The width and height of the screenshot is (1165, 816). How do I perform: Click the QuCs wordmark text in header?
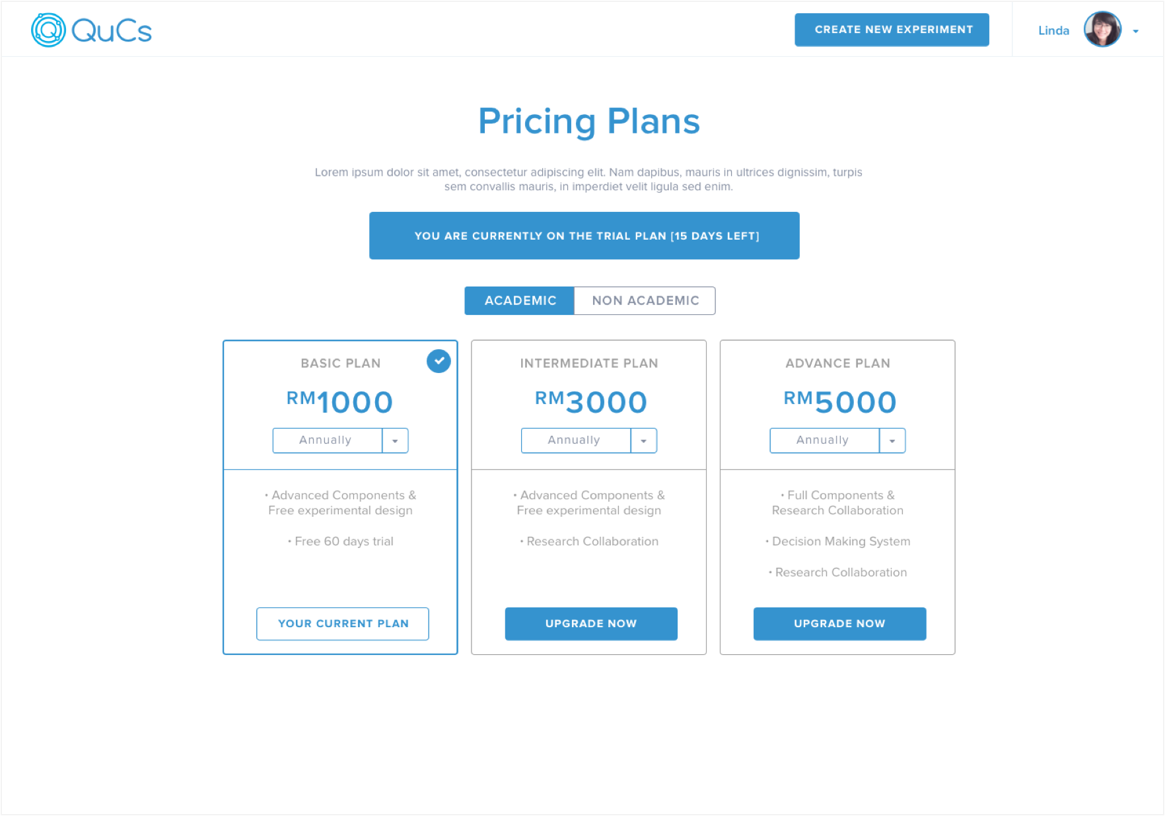[x=112, y=31]
